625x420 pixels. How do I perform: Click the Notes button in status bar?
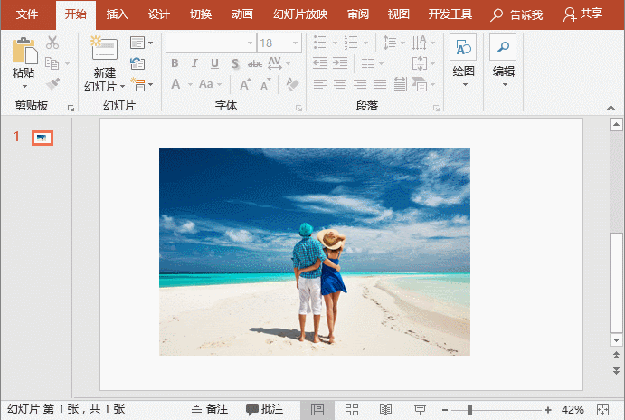pos(210,410)
